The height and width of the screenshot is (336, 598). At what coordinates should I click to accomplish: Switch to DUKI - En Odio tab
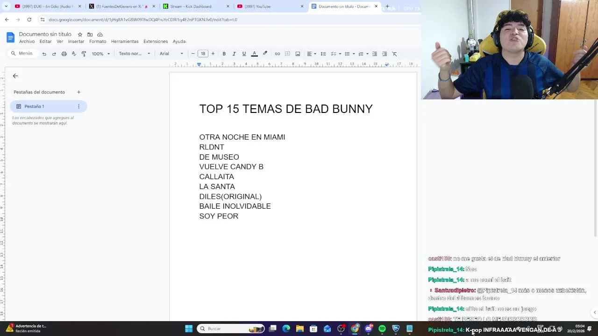pyautogui.click(x=48, y=7)
